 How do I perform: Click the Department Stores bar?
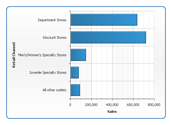click(x=104, y=20)
